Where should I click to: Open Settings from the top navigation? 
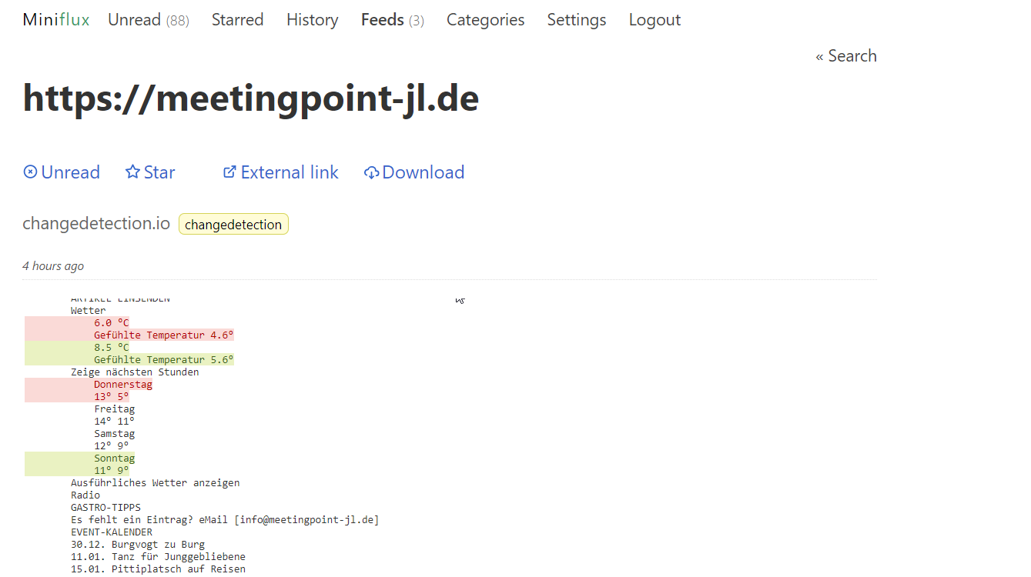point(577,20)
